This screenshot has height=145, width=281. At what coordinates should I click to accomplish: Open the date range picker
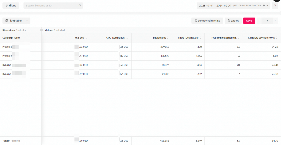point(215,6)
